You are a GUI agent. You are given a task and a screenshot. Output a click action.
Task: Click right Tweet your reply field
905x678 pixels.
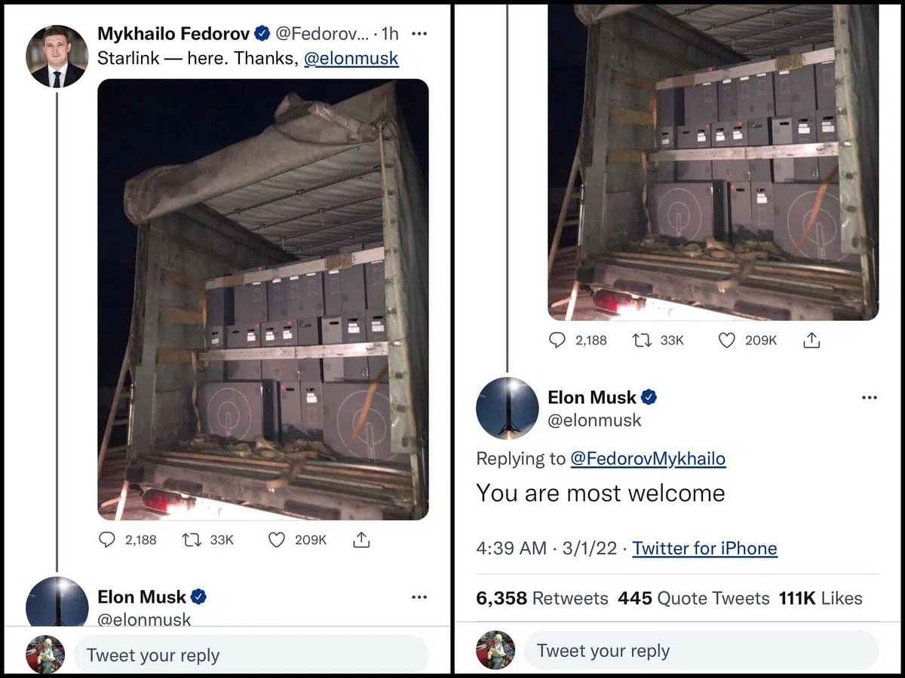click(x=701, y=650)
